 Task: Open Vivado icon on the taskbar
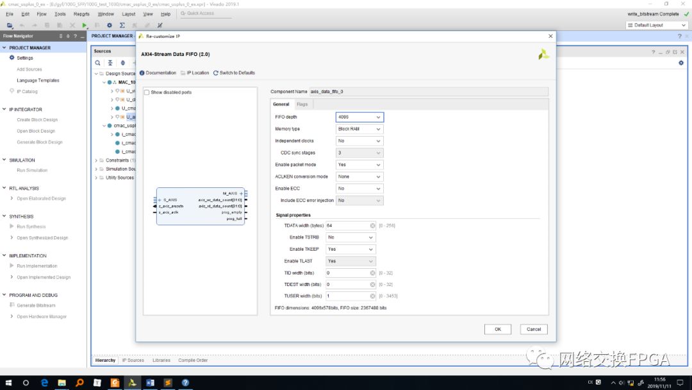(x=132, y=382)
